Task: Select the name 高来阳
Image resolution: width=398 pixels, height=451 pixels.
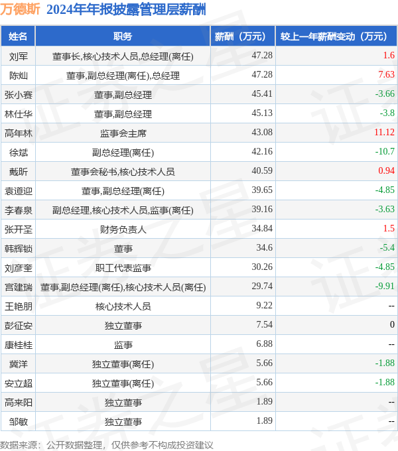Action: pos(19,403)
